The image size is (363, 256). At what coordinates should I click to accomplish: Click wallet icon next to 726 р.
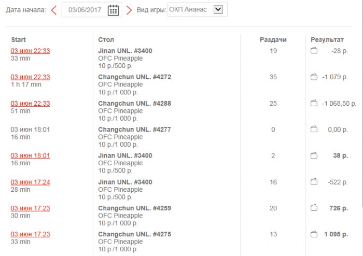[x=314, y=208]
